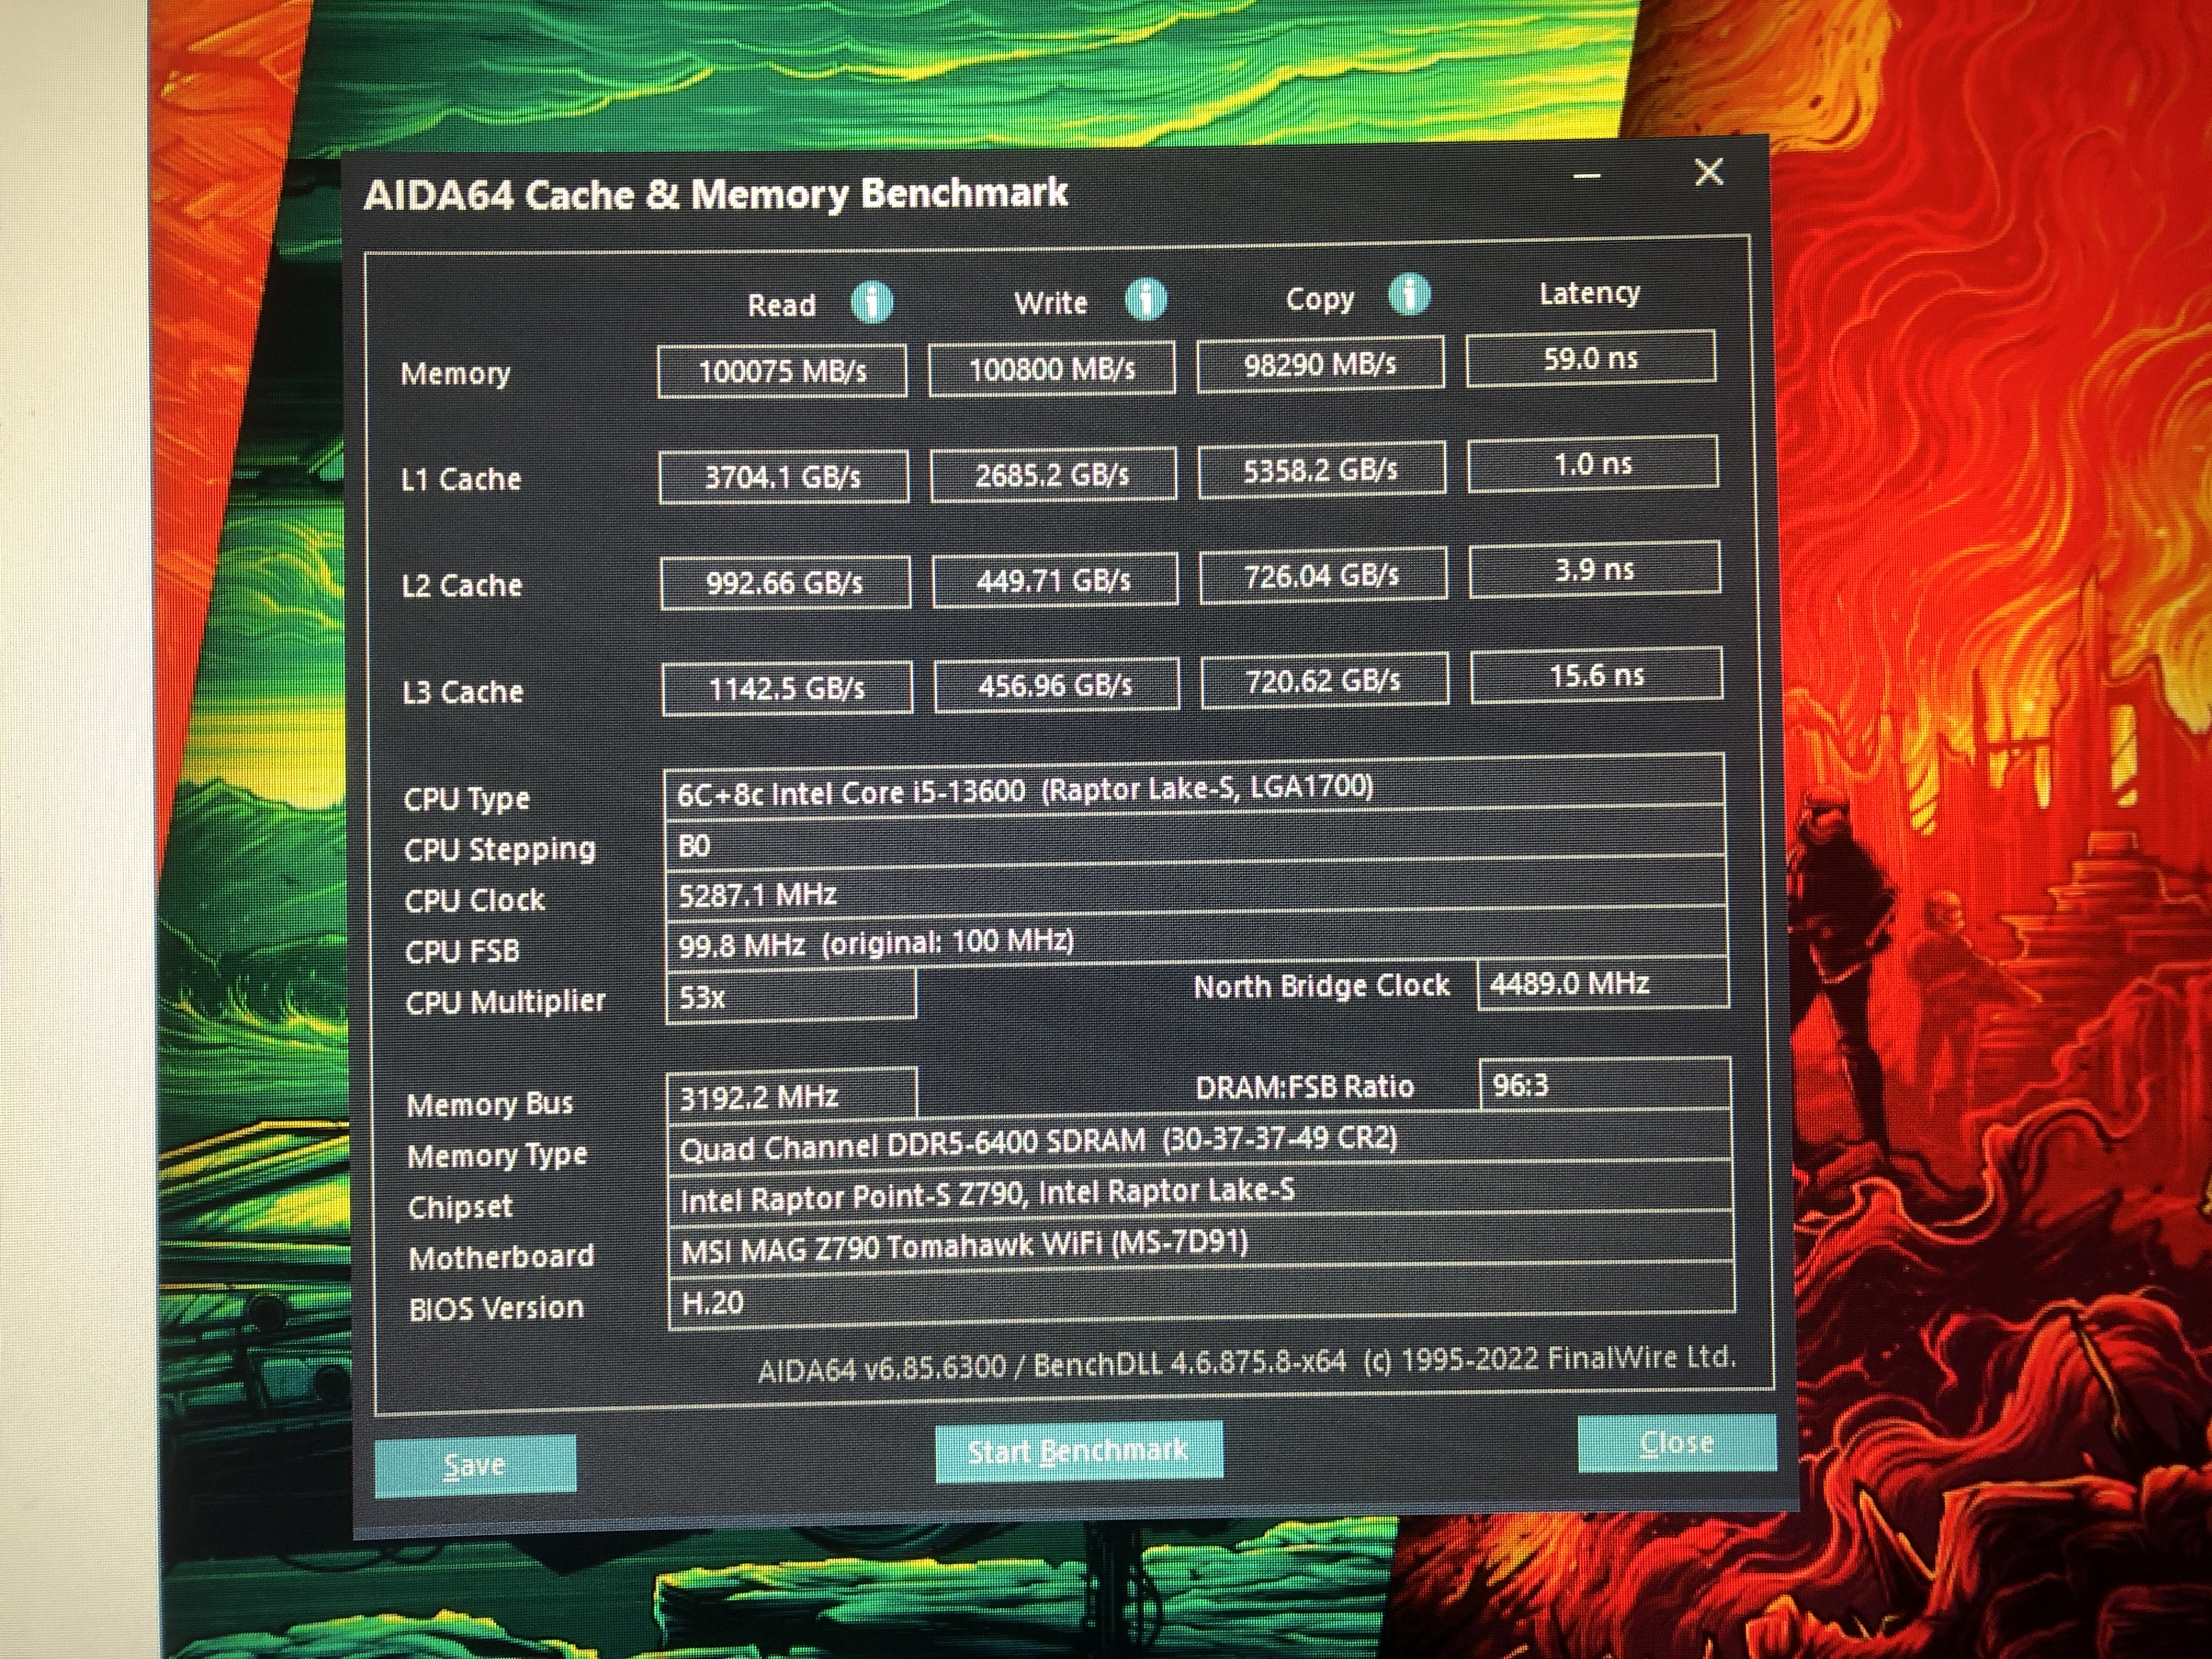
Task: Click the CPU Type label
Action: tap(467, 798)
